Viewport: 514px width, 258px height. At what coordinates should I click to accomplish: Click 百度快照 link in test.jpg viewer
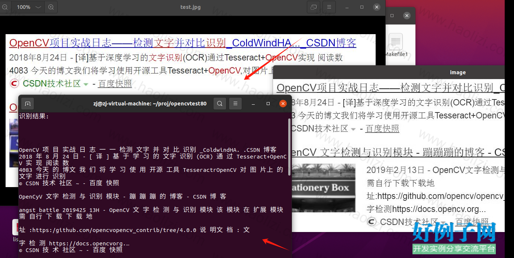pos(115,84)
